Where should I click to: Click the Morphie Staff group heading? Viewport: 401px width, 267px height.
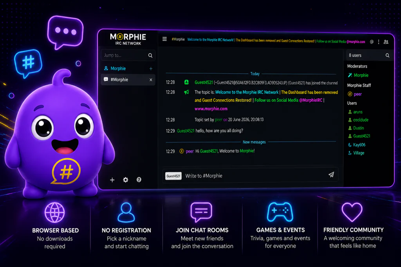[x=359, y=85]
